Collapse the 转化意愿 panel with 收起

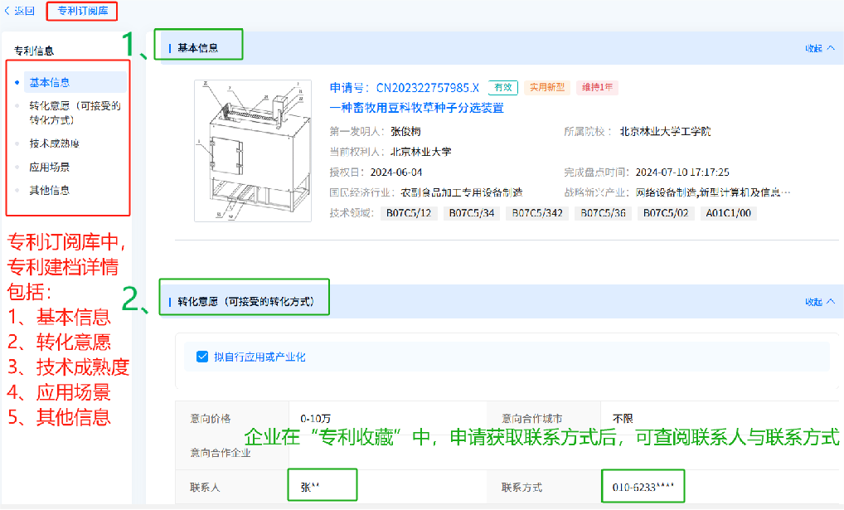[819, 302]
